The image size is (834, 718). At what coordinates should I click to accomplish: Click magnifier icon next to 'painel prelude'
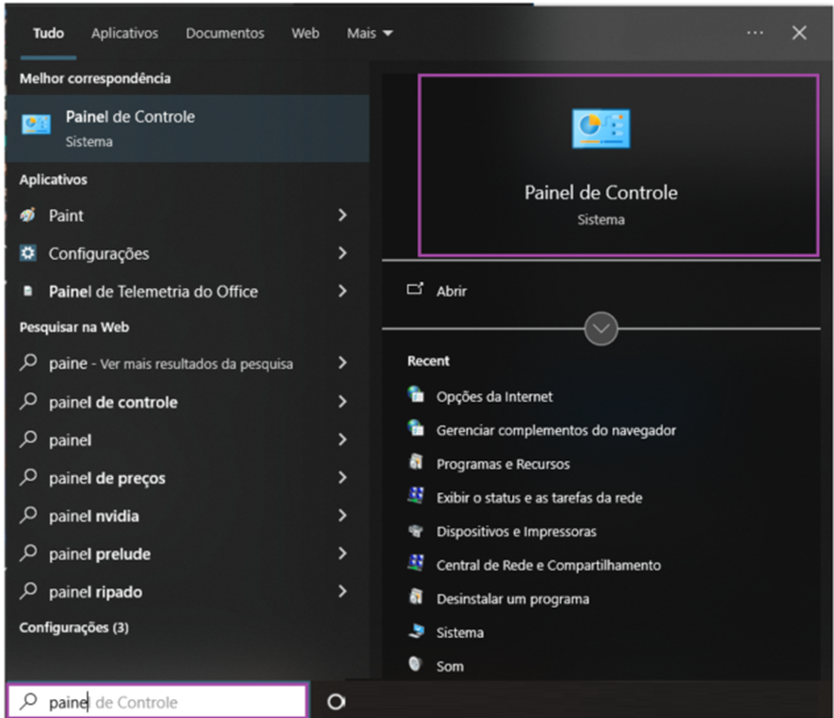pos(28,553)
